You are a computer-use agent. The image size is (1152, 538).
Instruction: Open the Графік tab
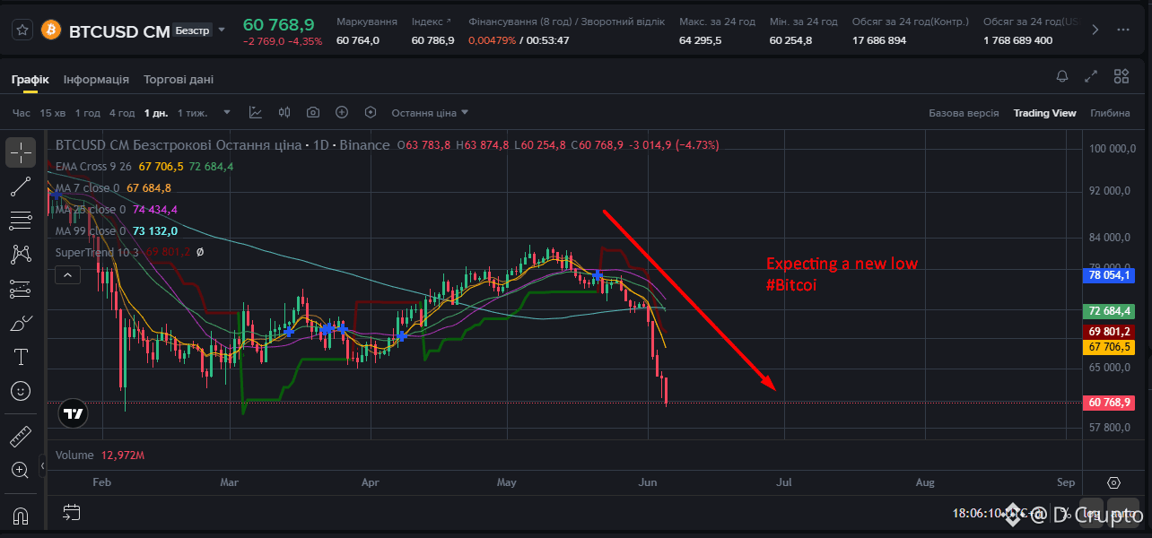pos(31,79)
